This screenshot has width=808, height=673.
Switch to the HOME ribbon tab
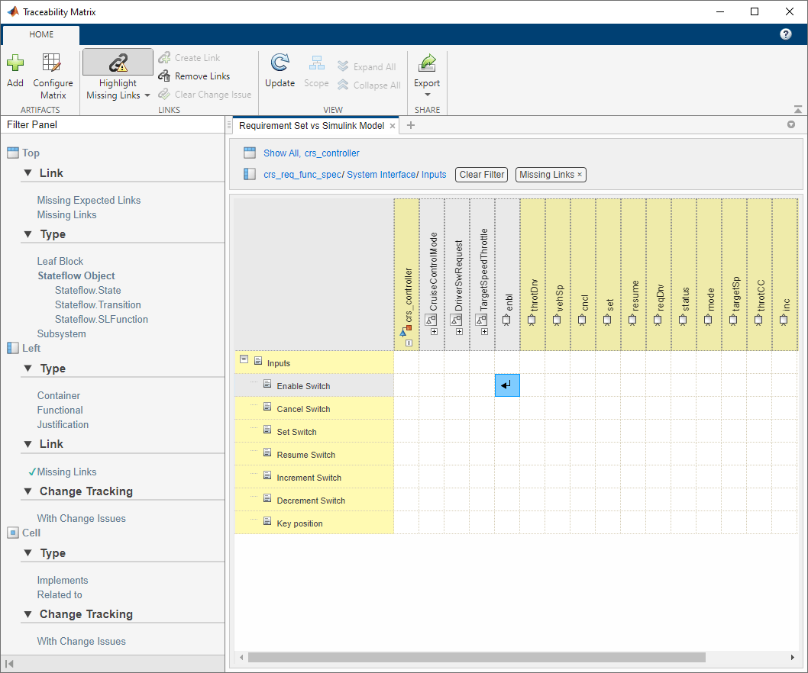(41, 34)
